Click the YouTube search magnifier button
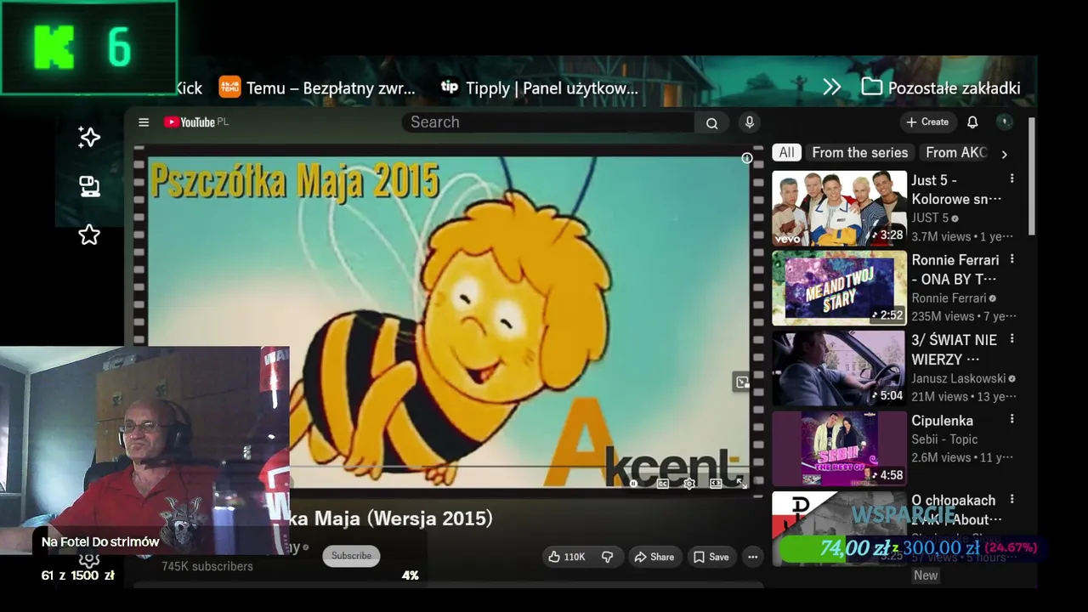The image size is (1088, 612). [x=711, y=123]
